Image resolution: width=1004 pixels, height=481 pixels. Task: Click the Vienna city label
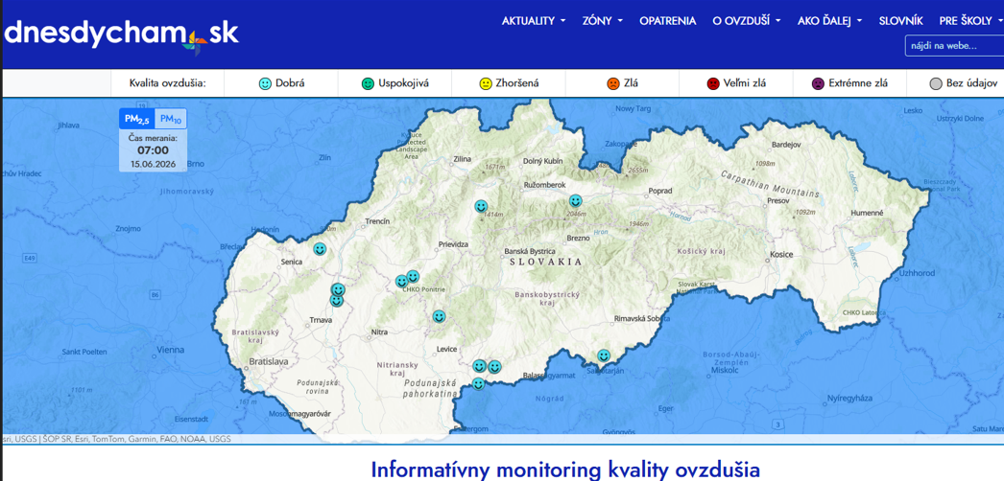pos(170,350)
